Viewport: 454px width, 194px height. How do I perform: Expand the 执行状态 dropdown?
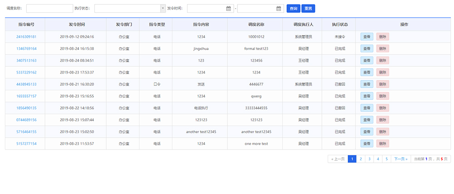click(163, 8)
